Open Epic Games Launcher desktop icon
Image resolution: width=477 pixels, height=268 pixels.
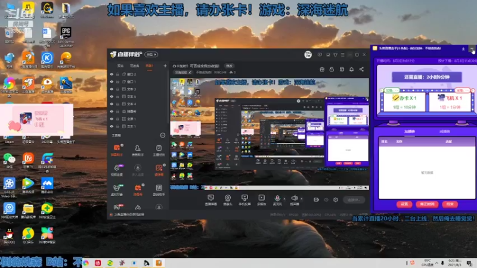click(66, 37)
